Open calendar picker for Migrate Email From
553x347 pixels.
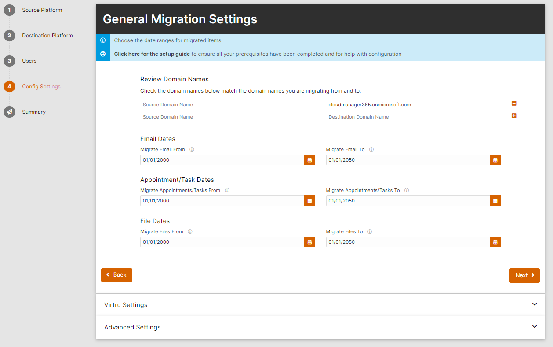tap(309, 160)
